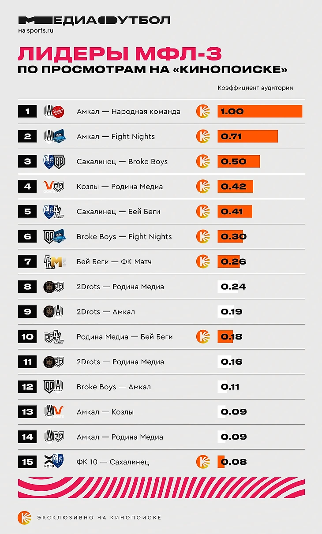This screenshot has height=534, width=322.
Task: Click the team logos for Бей Беги — ФК Матч
Action: point(54,261)
